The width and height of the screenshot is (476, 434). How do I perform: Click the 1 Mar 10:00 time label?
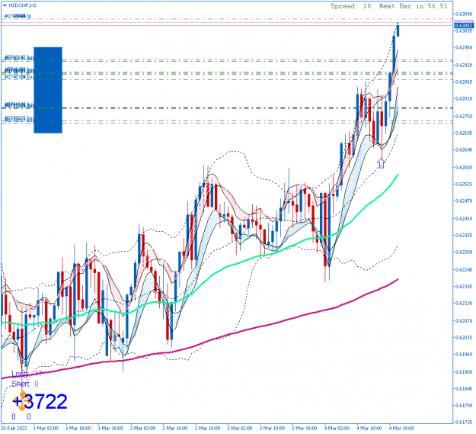78,429
